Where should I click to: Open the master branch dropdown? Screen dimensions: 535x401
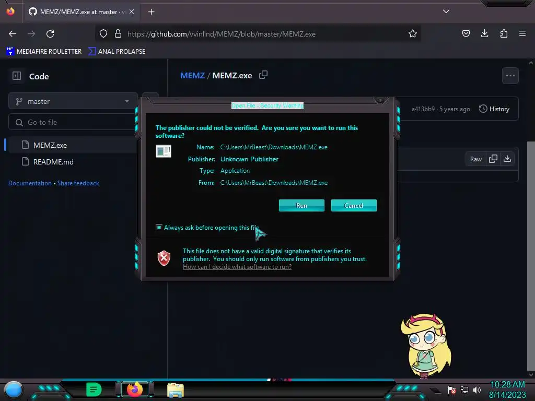click(73, 101)
